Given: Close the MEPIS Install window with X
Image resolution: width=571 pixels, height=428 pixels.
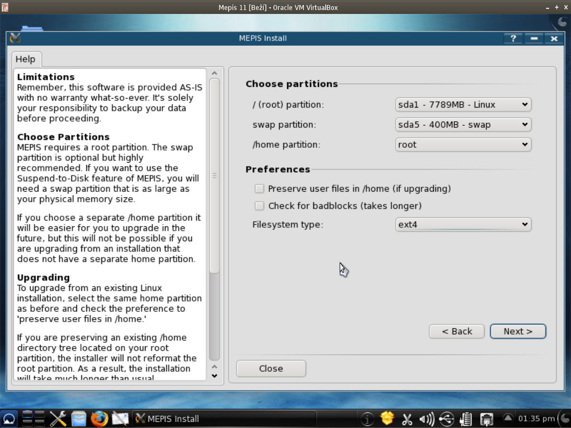Looking at the screenshot, I should point(554,38).
